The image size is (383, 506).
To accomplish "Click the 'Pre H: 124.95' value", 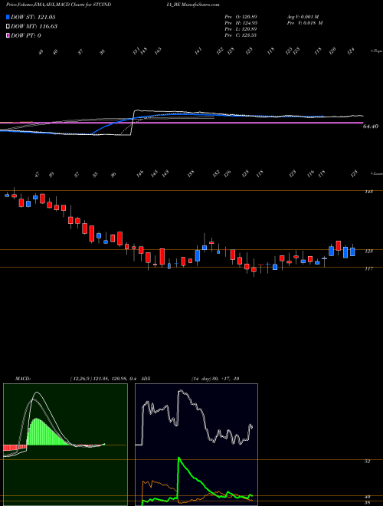I will click(241, 23).
